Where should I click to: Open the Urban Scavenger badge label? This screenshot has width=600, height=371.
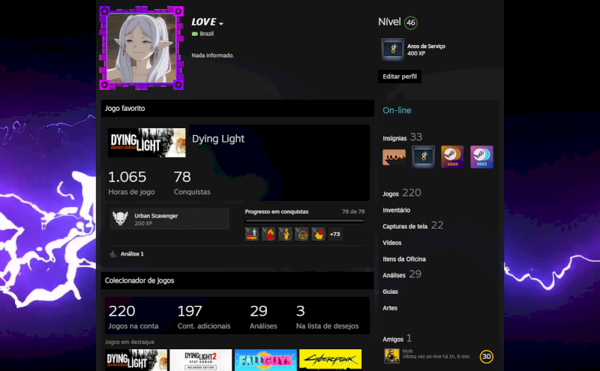coord(156,216)
